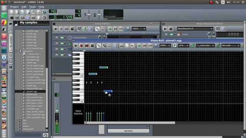
Task: Add beat/bassline track in Song-Editor
Action: [x=80, y=29]
